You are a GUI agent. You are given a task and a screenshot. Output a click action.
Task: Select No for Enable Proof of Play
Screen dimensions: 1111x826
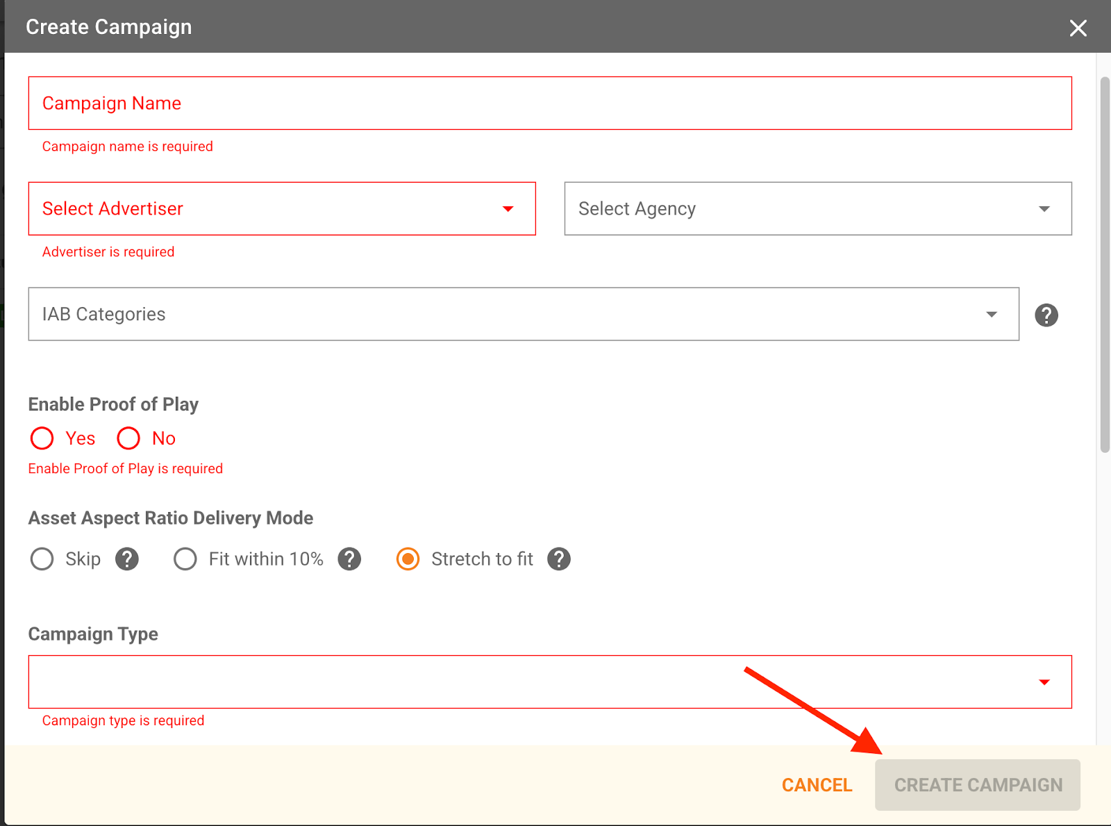pyautogui.click(x=129, y=438)
